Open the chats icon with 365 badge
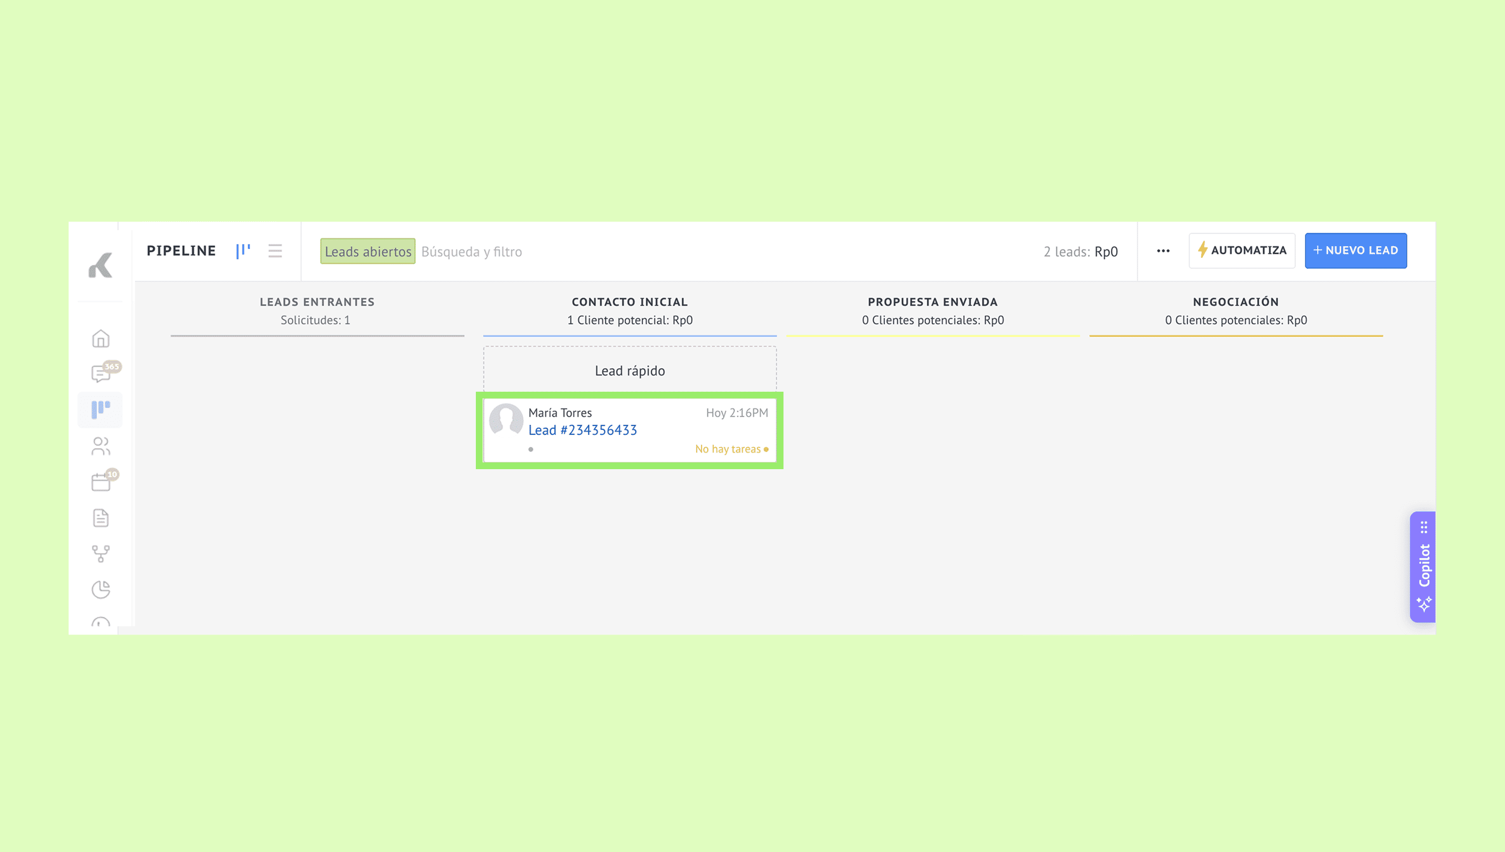The height and width of the screenshot is (852, 1505). point(101,373)
